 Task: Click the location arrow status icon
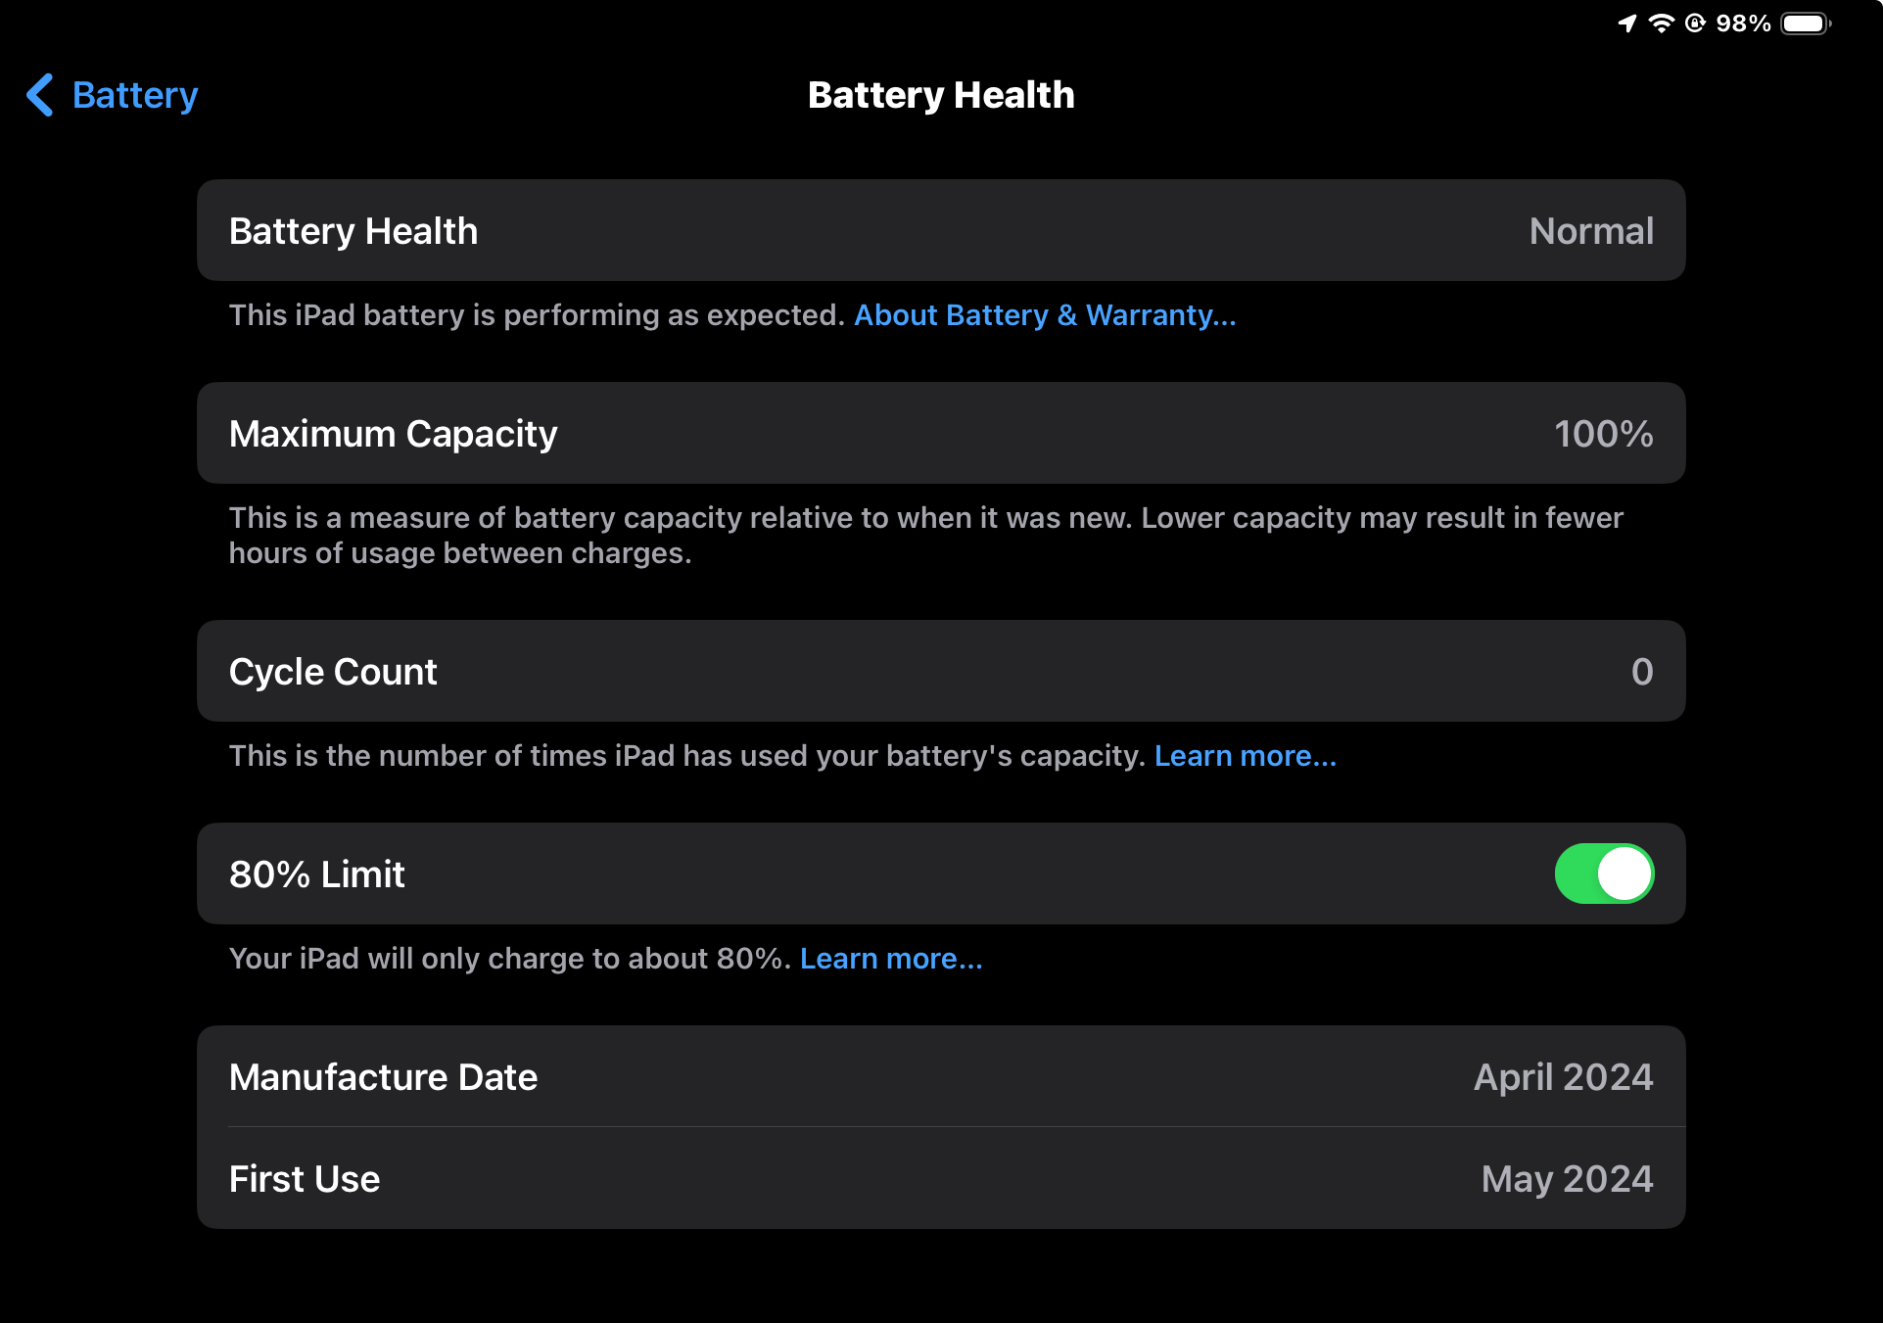[x=1627, y=24]
